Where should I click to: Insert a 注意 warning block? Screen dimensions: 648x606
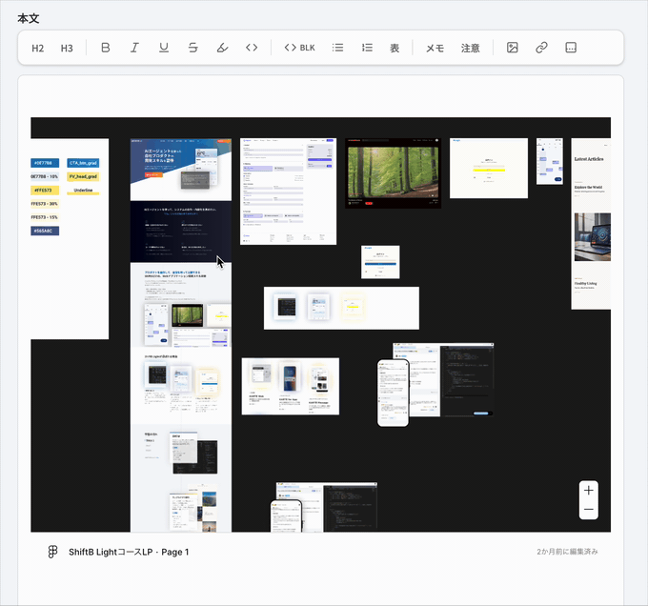point(471,48)
